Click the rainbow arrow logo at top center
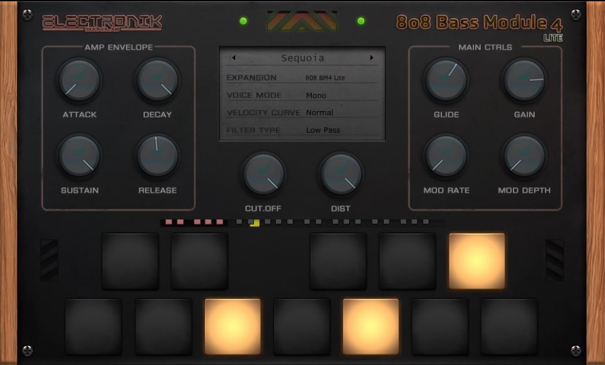 (301, 19)
